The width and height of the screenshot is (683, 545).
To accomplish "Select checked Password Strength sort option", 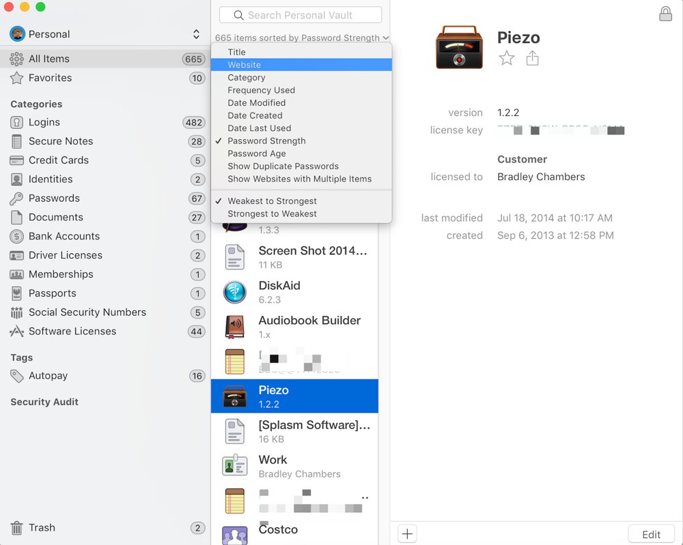I will point(301,141).
